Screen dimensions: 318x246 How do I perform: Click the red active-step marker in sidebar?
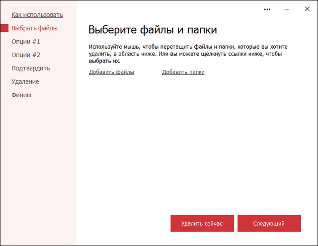[4, 28]
